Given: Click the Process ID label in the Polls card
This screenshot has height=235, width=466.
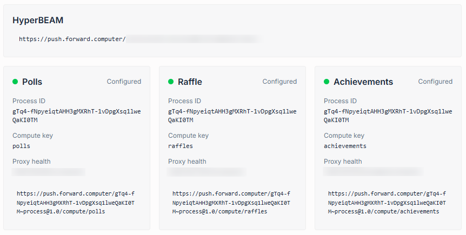Looking at the screenshot, I should (x=29, y=101).
